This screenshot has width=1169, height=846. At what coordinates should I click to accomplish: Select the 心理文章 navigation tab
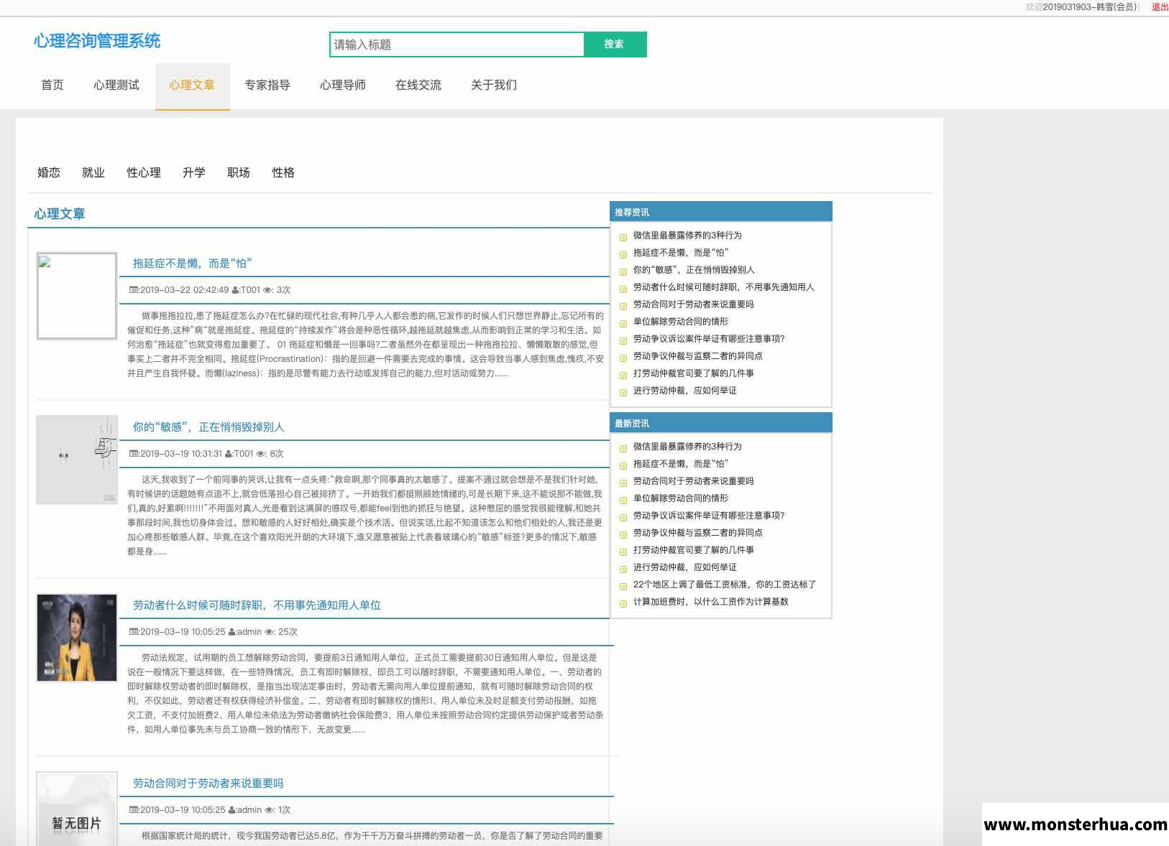(192, 85)
